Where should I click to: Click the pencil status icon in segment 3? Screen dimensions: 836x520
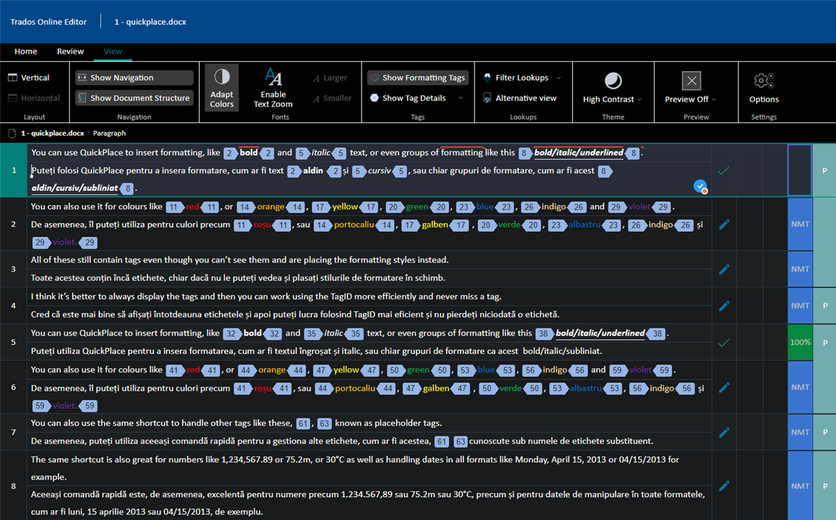(724, 269)
